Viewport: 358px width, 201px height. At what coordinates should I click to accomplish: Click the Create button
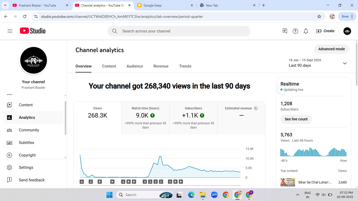[326, 31]
